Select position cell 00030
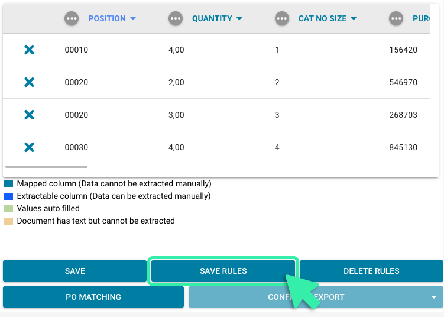The height and width of the screenshot is (317, 444). click(76, 147)
